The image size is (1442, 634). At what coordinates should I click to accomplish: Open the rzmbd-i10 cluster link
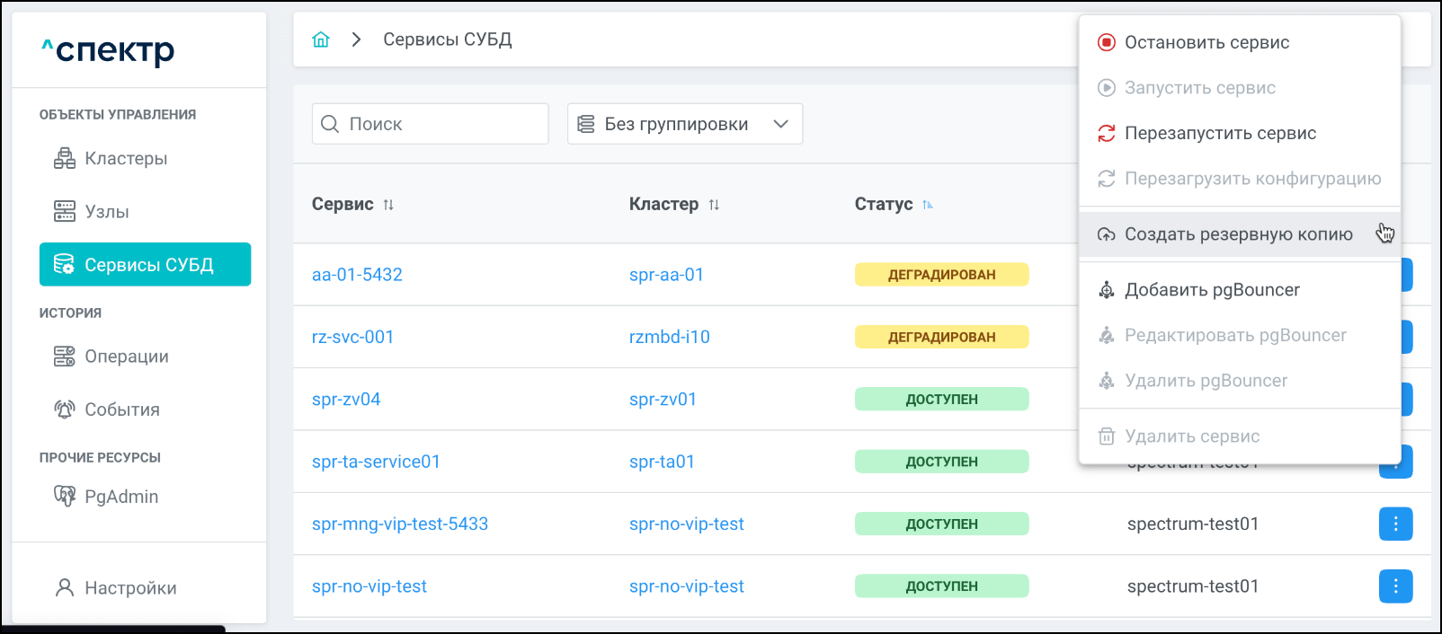pos(669,337)
